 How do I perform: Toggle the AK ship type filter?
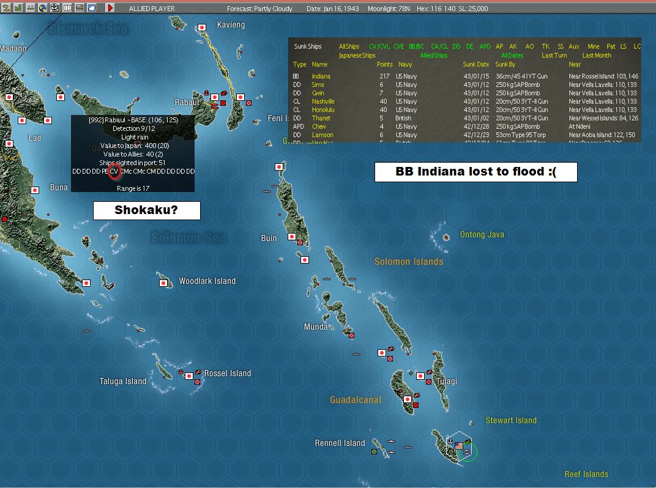(513, 46)
